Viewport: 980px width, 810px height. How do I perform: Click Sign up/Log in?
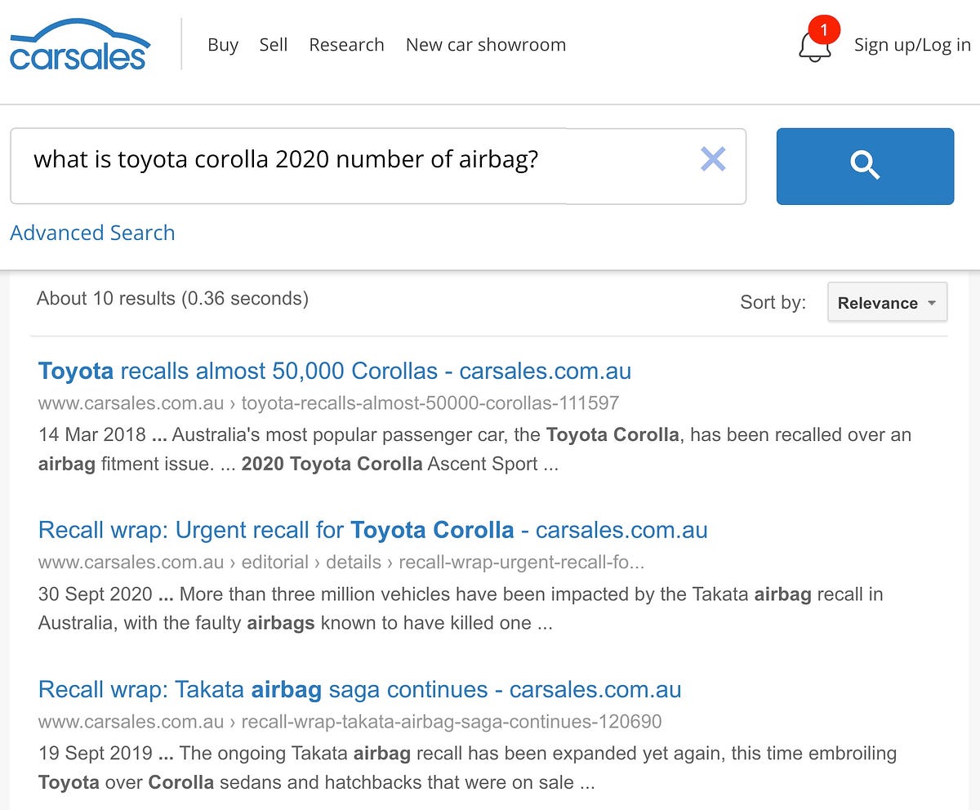click(x=913, y=45)
